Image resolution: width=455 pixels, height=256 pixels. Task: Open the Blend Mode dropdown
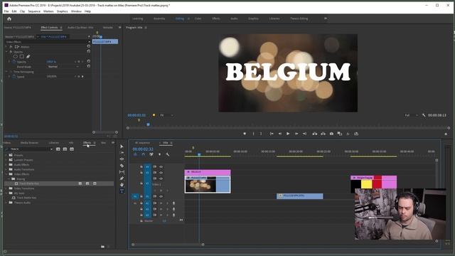coord(63,67)
